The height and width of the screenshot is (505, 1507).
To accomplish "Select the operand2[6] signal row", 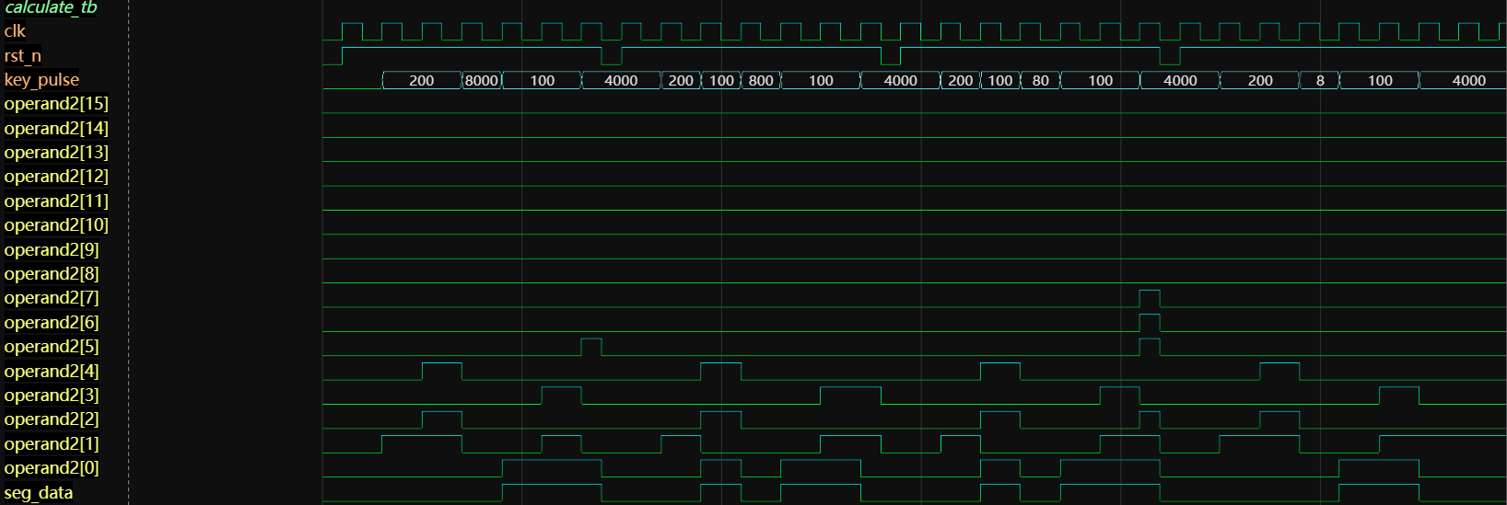I will [52, 323].
